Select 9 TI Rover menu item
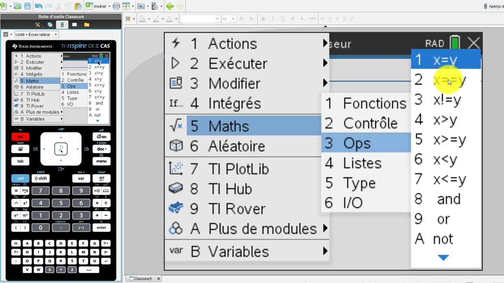This screenshot has height=283, width=504. 246,209
